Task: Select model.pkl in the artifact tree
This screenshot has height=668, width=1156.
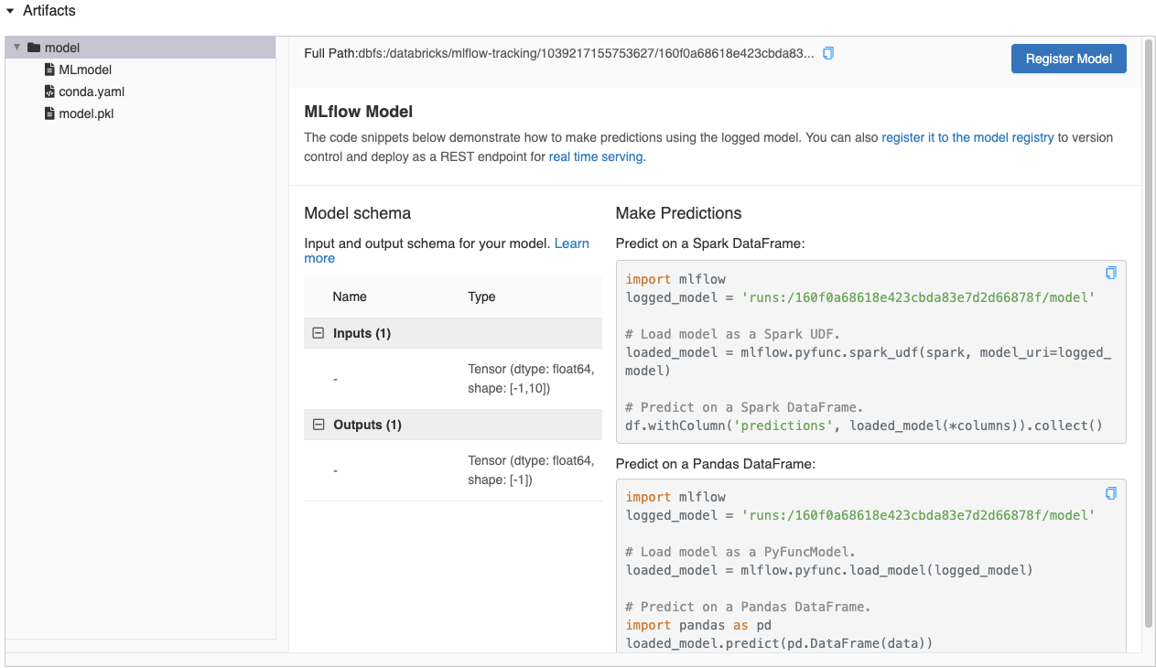Action: pyautogui.click(x=86, y=113)
